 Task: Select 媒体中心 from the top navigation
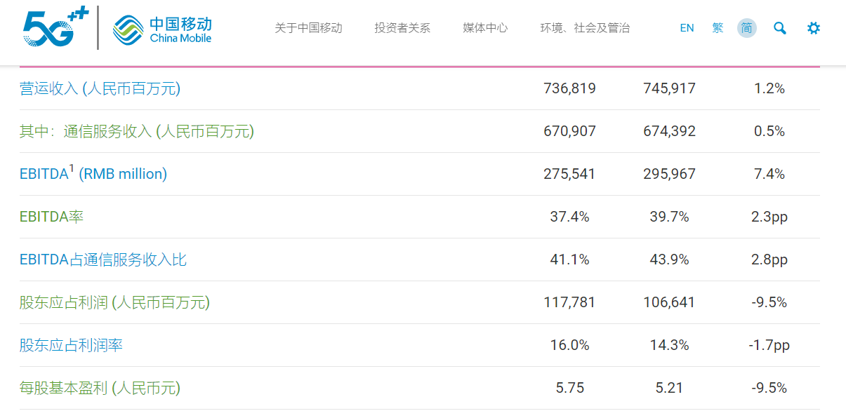click(x=485, y=28)
